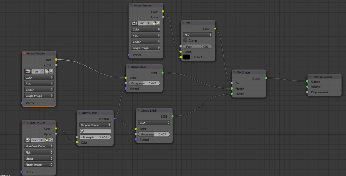Unlink the image in the top Image Texture node
346x176 pixels.
[158, 23]
